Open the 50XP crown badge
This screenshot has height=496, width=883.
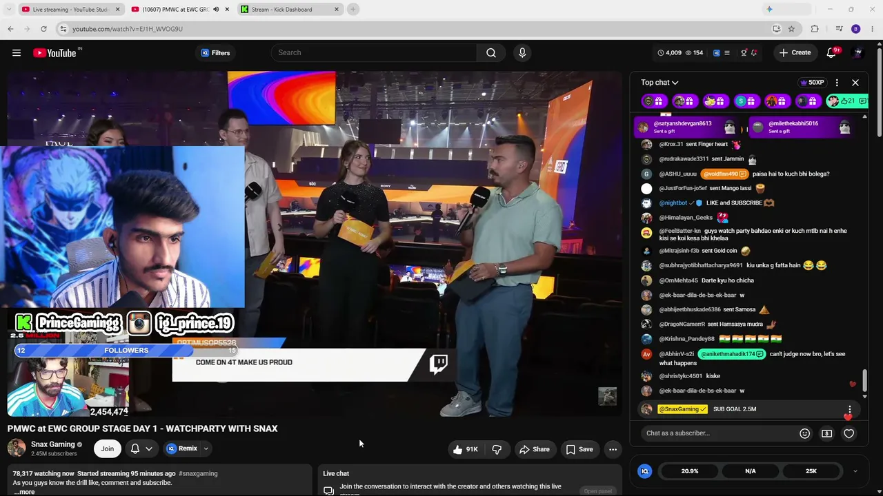812,83
